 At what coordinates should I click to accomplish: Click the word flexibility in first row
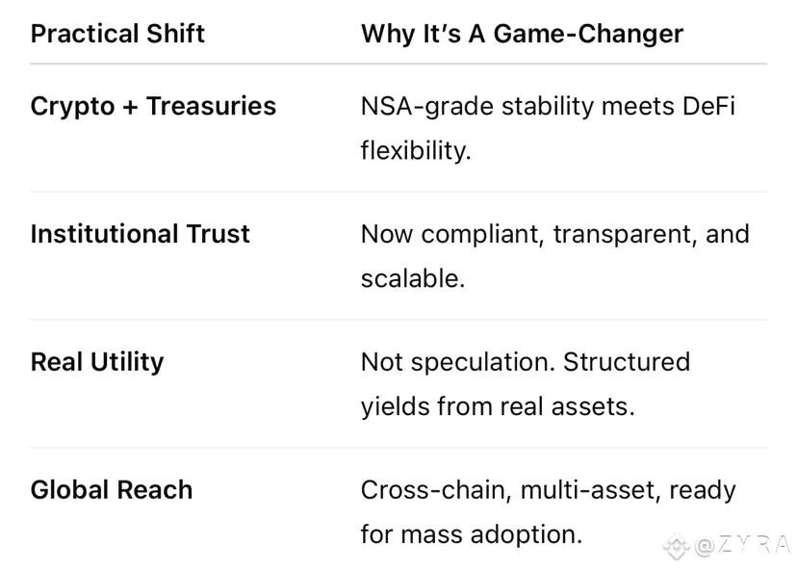click(416, 150)
